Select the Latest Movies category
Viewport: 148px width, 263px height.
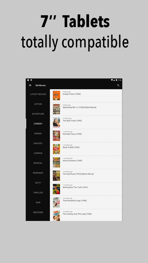click(38, 94)
